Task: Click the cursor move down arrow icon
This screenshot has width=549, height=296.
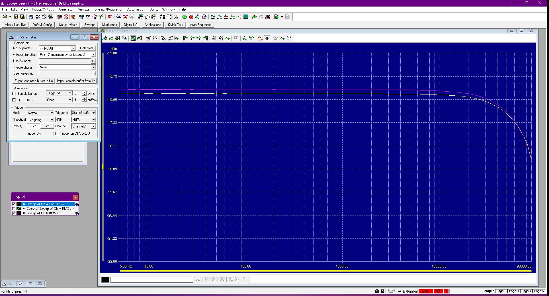Action: pyautogui.click(x=251, y=38)
